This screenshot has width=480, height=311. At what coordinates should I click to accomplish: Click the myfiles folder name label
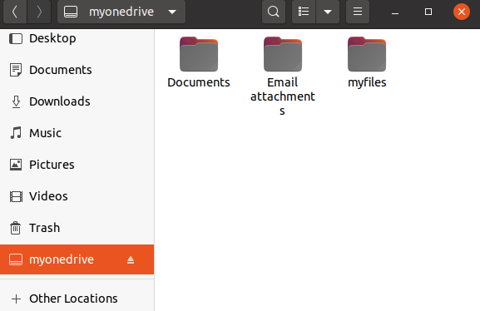click(367, 82)
